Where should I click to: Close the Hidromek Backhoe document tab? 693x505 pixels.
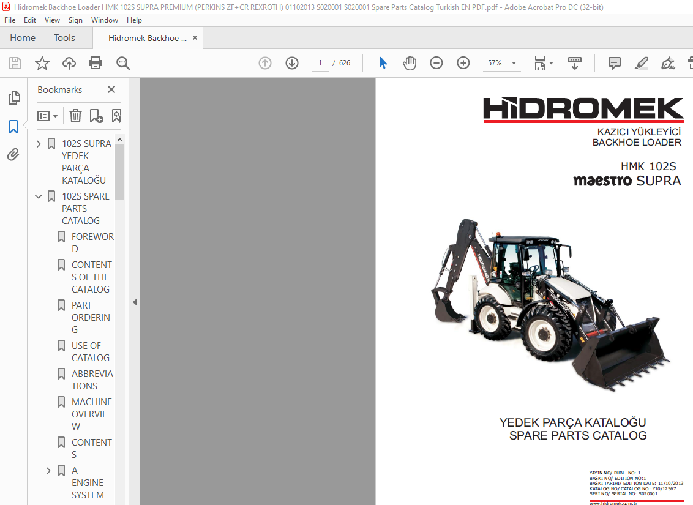coord(195,38)
